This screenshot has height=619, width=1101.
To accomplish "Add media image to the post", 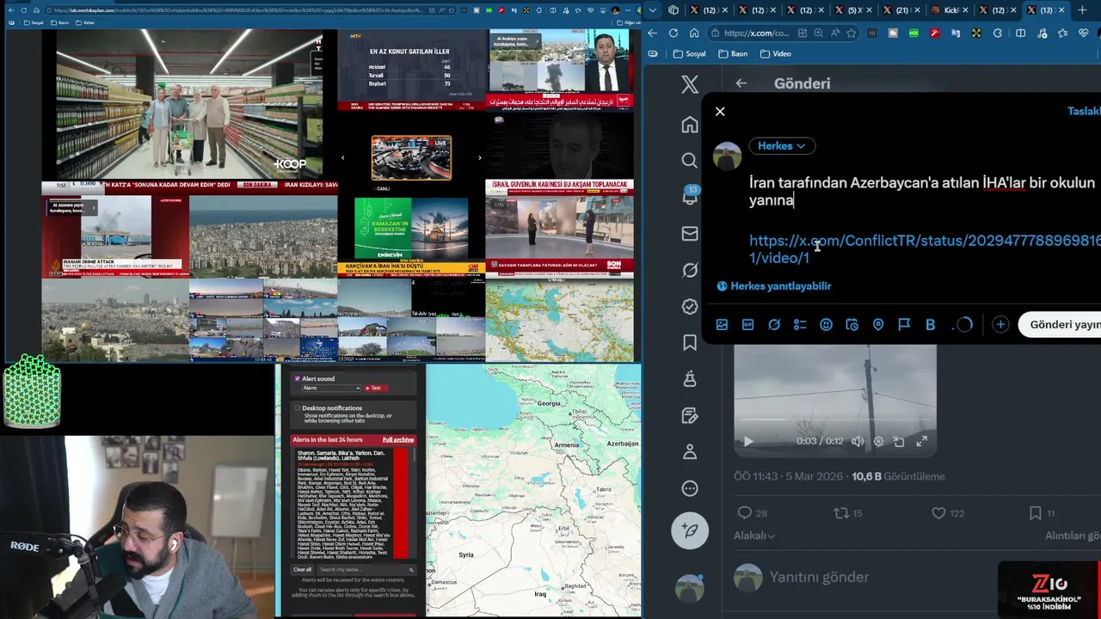I will 722,325.
